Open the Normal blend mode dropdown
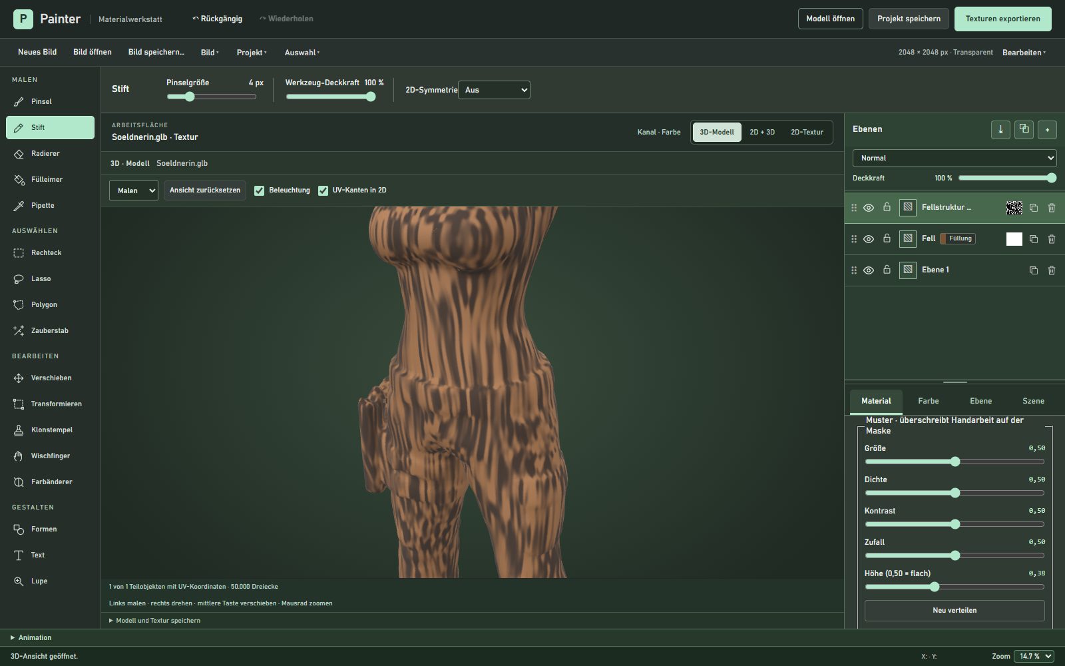Screen dimensions: 1065x666 [x=955, y=158]
